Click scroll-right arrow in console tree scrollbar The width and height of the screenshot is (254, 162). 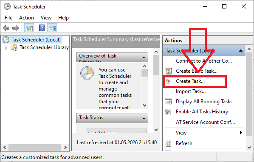[x=65, y=147]
